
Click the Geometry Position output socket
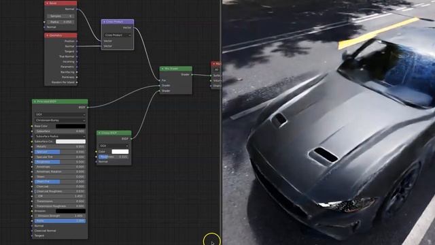tap(77, 41)
